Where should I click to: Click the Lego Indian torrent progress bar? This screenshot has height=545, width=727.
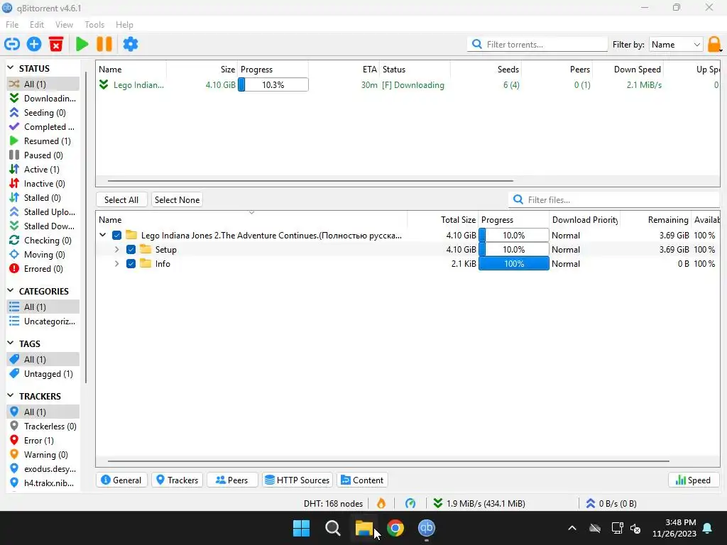(273, 85)
